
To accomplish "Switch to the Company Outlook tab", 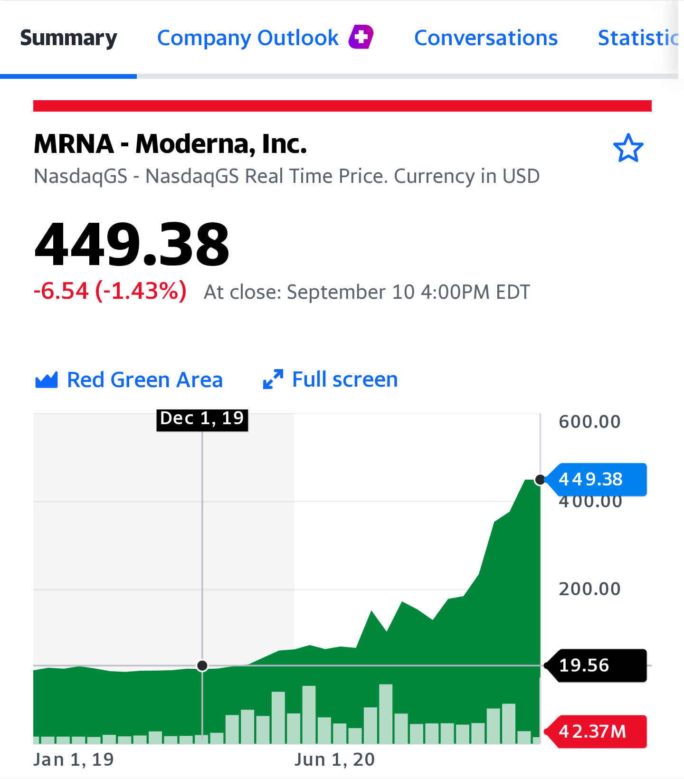I will pos(266,38).
